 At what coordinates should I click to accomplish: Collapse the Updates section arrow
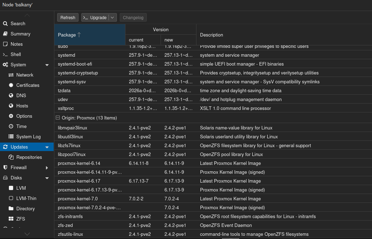(47, 147)
